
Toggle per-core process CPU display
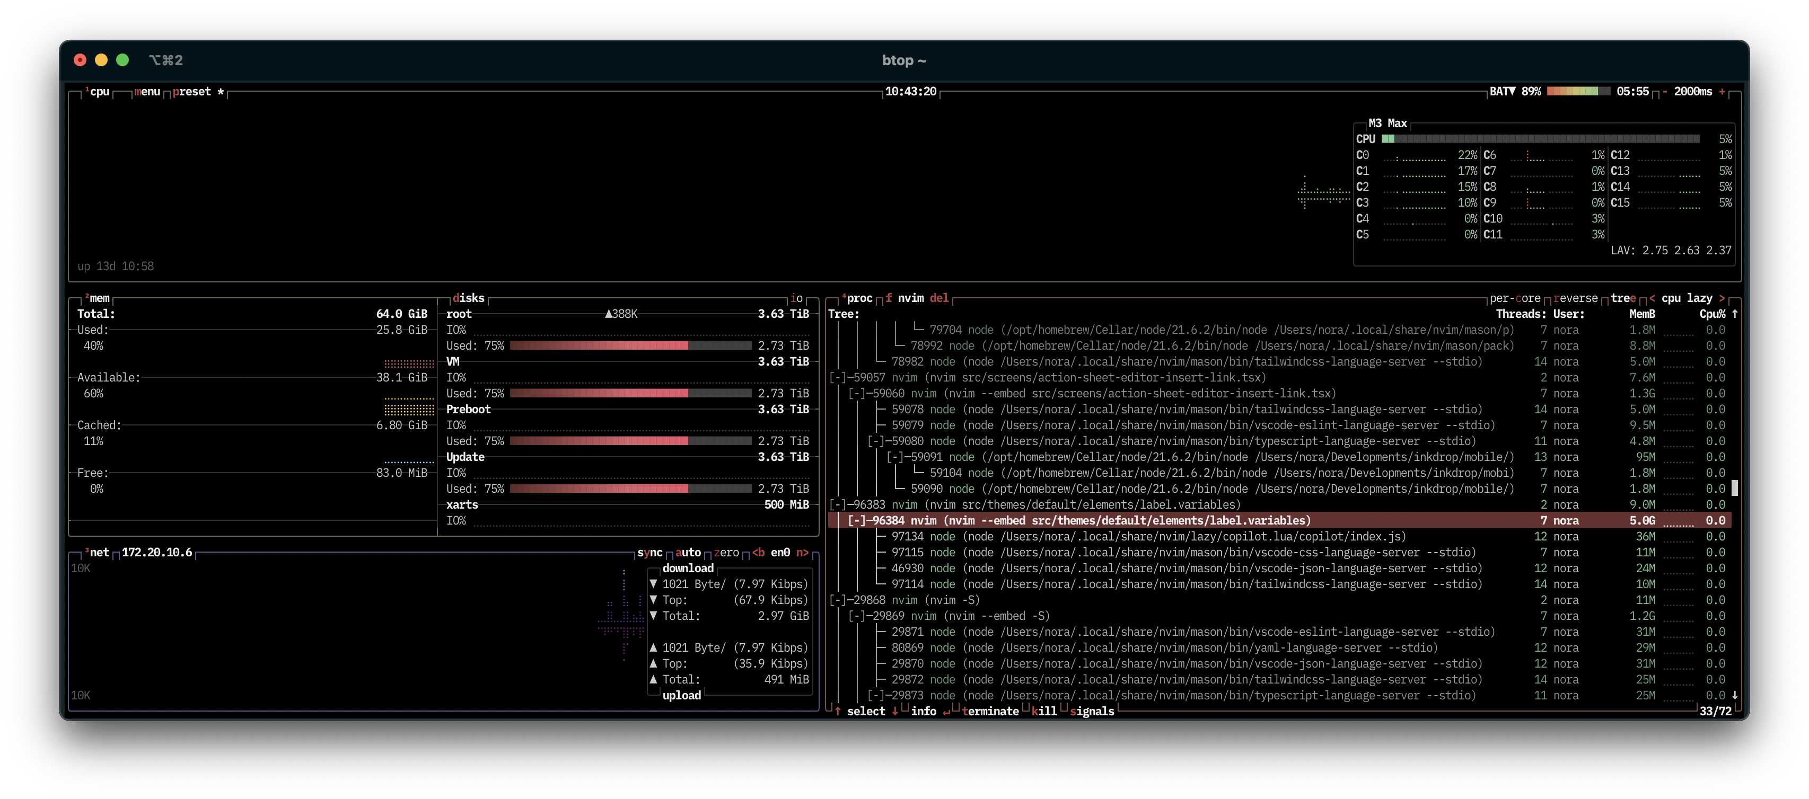pos(1515,298)
